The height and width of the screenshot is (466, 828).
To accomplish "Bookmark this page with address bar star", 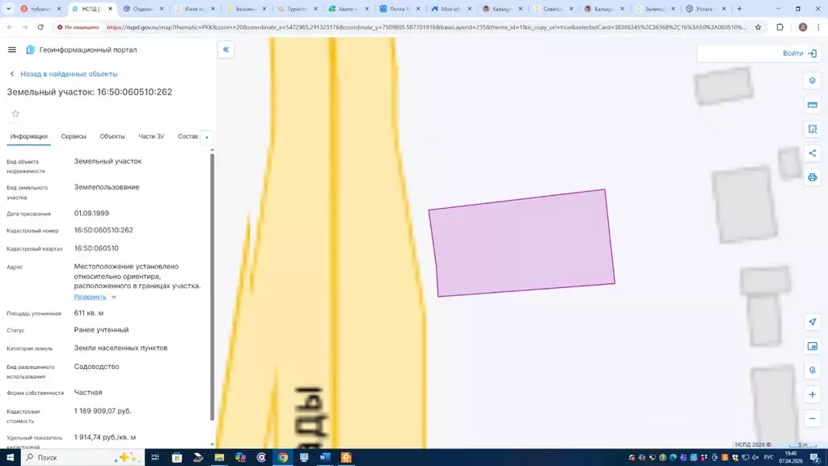I will (758, 27).
